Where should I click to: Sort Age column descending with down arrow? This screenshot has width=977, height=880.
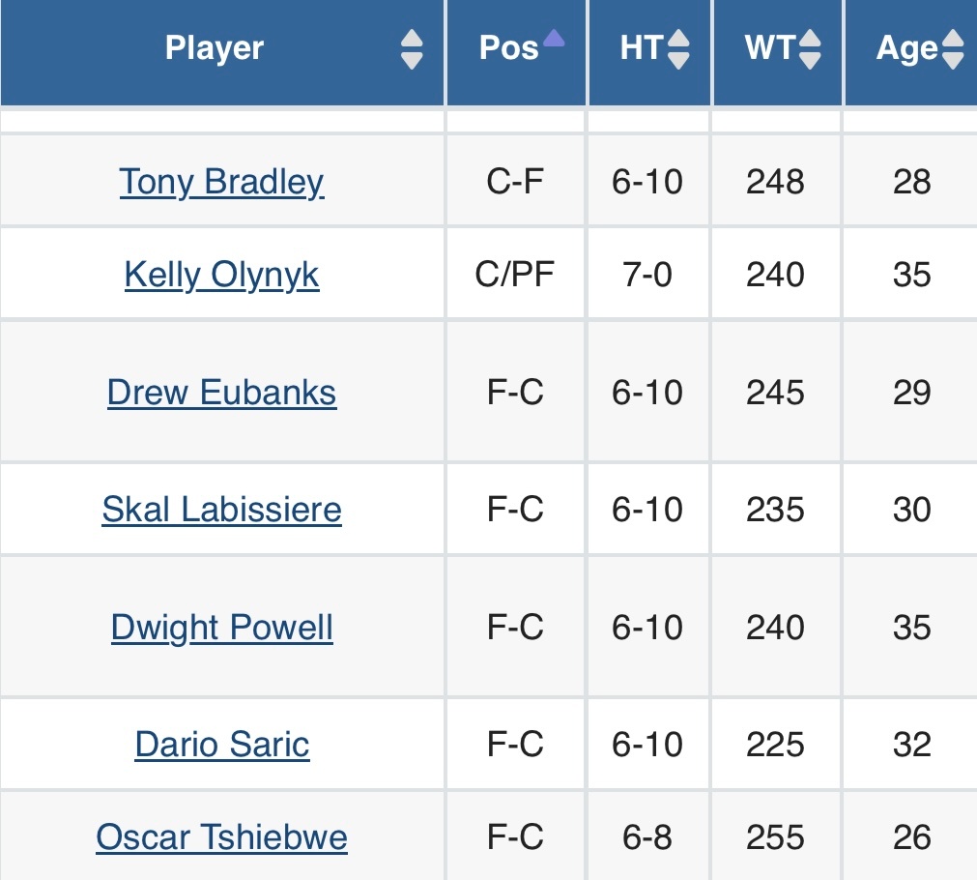953,61
